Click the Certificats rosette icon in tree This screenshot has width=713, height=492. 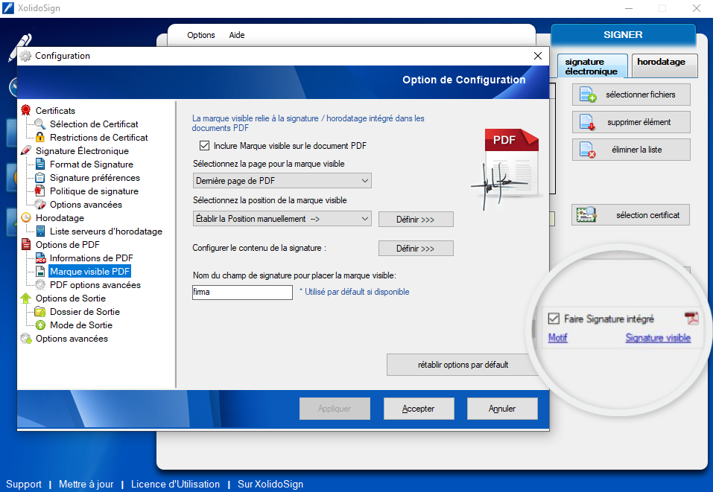tap(26, 110)
